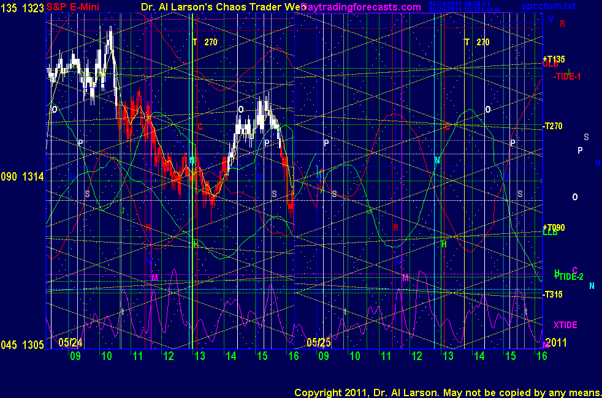
Task: Select the 135 1323 price axis label
Action: coord(22,8)
